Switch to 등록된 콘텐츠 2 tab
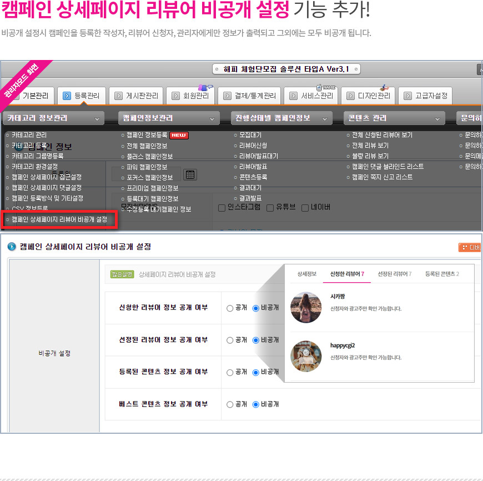 click(x=442, y=274)
